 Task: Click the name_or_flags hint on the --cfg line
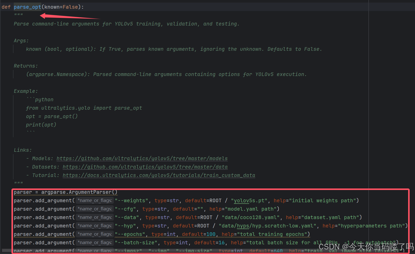95,209
